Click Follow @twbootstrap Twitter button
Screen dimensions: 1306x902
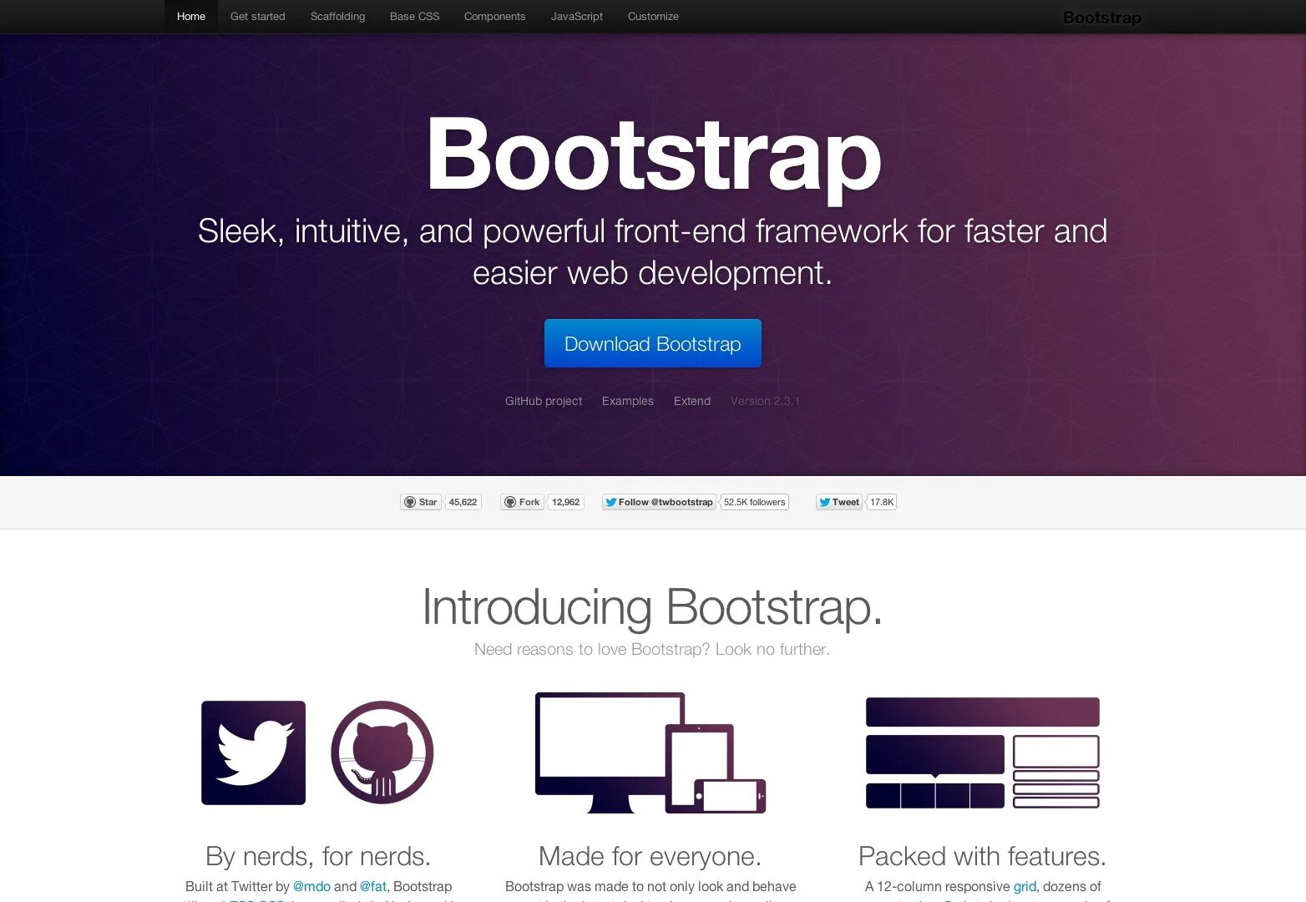point(659,502)
